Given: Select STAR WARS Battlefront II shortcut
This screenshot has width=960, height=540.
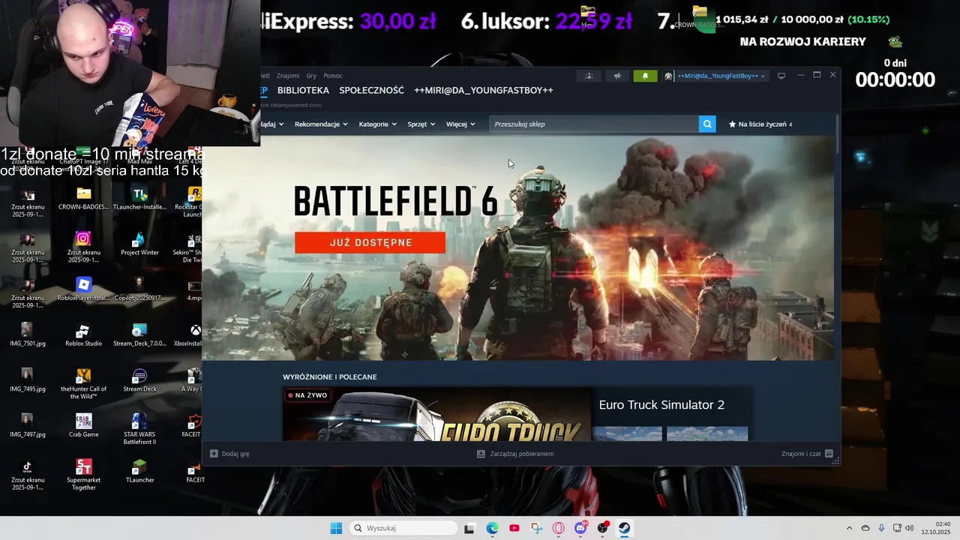Looking at the screenshot, I should [x=139, y=428].
